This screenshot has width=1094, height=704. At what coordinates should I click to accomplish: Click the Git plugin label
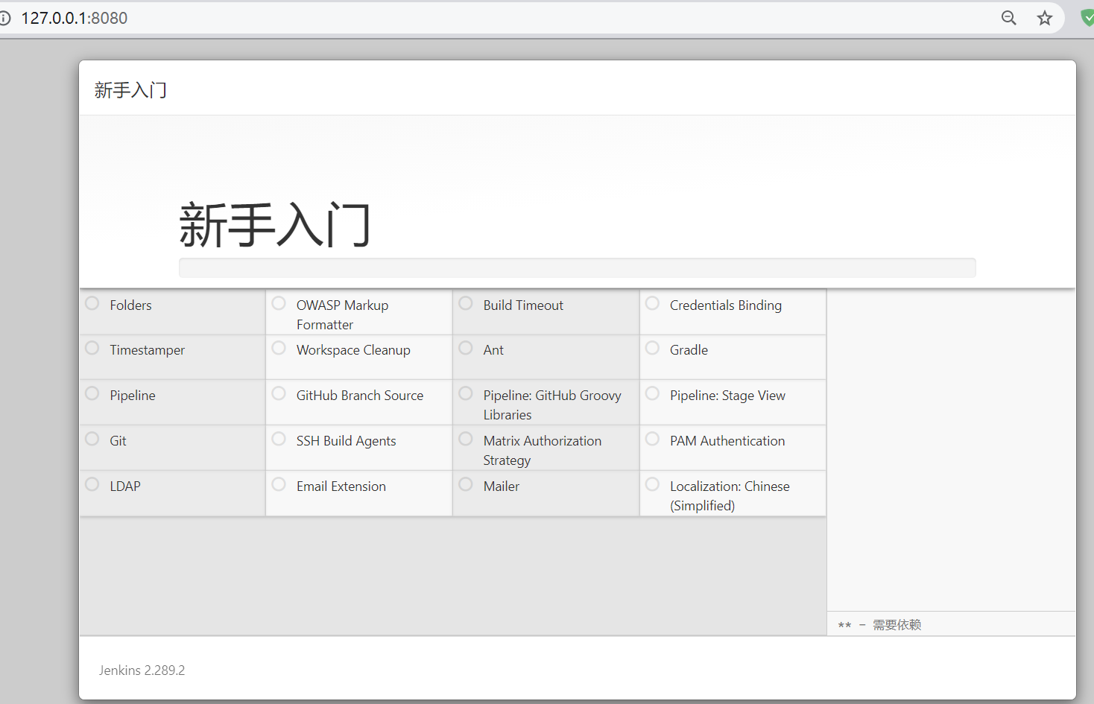click(118, 441)
